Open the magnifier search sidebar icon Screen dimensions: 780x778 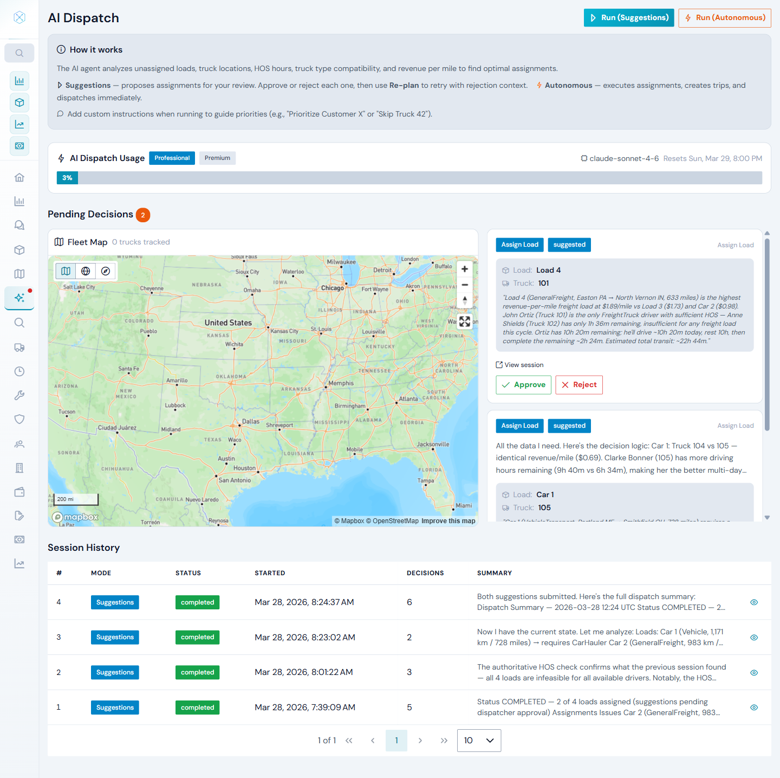pyautogui.click(x=19, y=323)
